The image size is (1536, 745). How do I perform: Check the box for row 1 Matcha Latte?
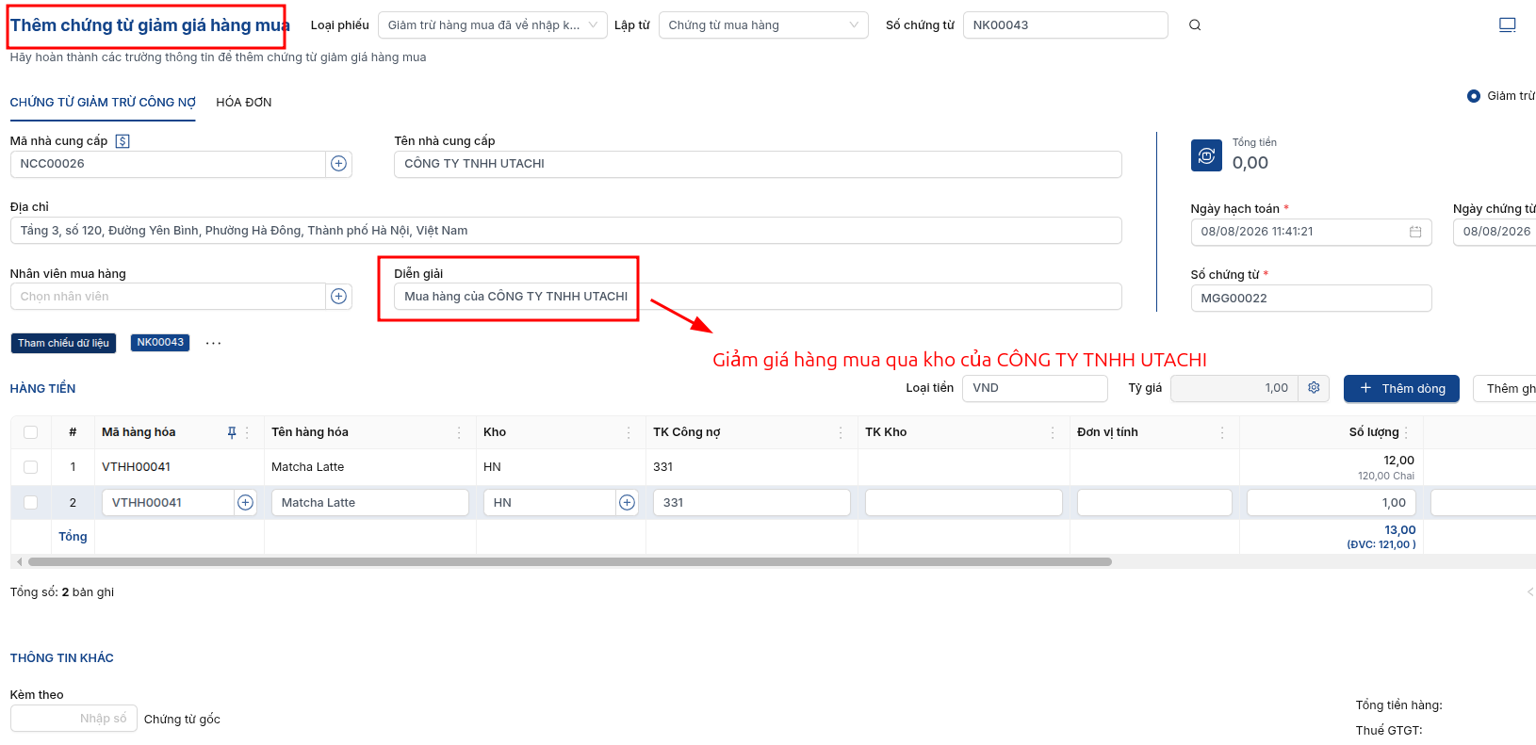tap(31, 467)
